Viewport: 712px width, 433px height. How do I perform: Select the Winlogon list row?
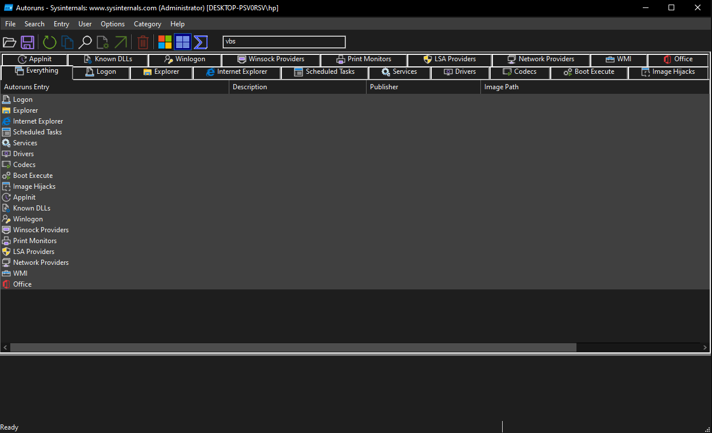click(355, 219)
